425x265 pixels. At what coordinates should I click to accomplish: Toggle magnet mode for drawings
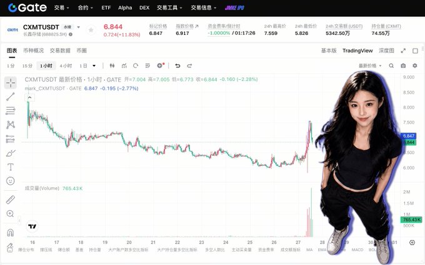coord(10,233)
